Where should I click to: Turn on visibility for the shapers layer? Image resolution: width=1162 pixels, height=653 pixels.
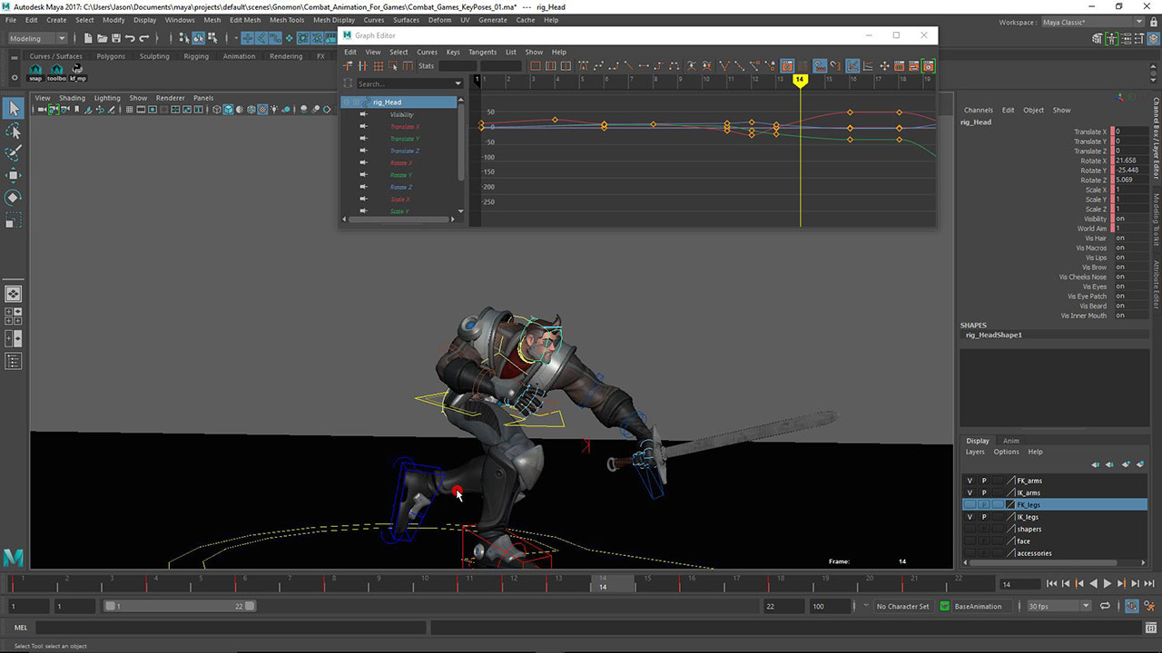pyautogui.click(x=970, y=529)
